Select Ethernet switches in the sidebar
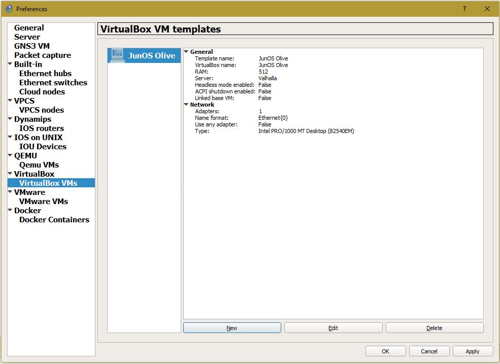Viewport: 500px width, 364px height. pyautogui.click(x=53, y=83)
